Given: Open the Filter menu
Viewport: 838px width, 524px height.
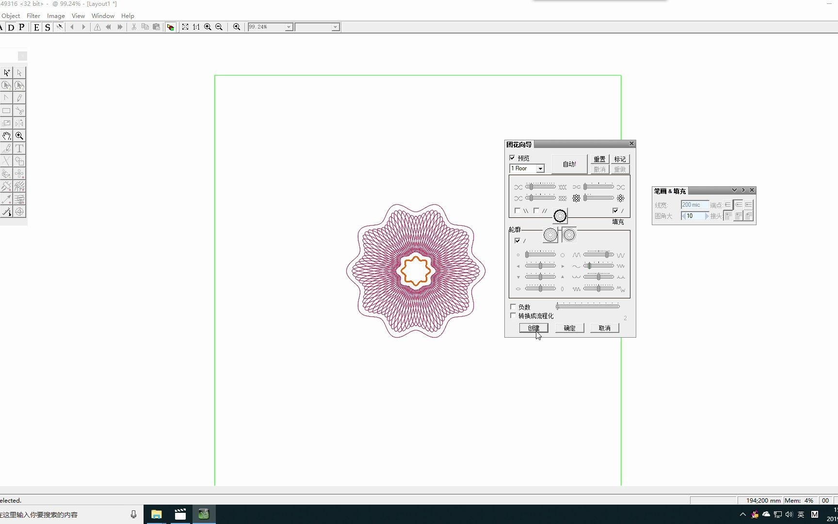Looking at the screenshot, I should (33, 16).
